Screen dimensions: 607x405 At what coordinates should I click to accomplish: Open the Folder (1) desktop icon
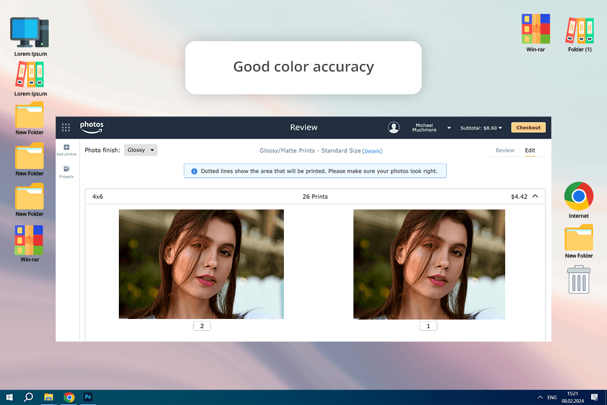click(580, 35)
